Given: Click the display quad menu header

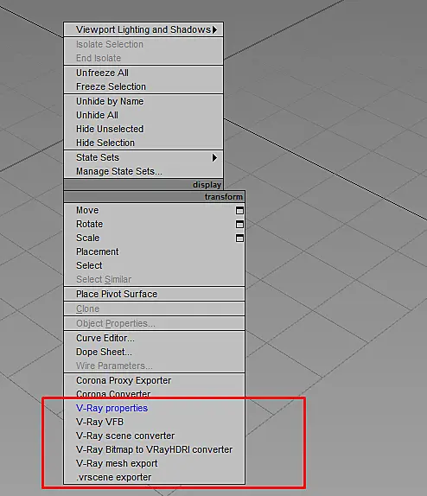Looking at the screenshot, I should [143, 185].
